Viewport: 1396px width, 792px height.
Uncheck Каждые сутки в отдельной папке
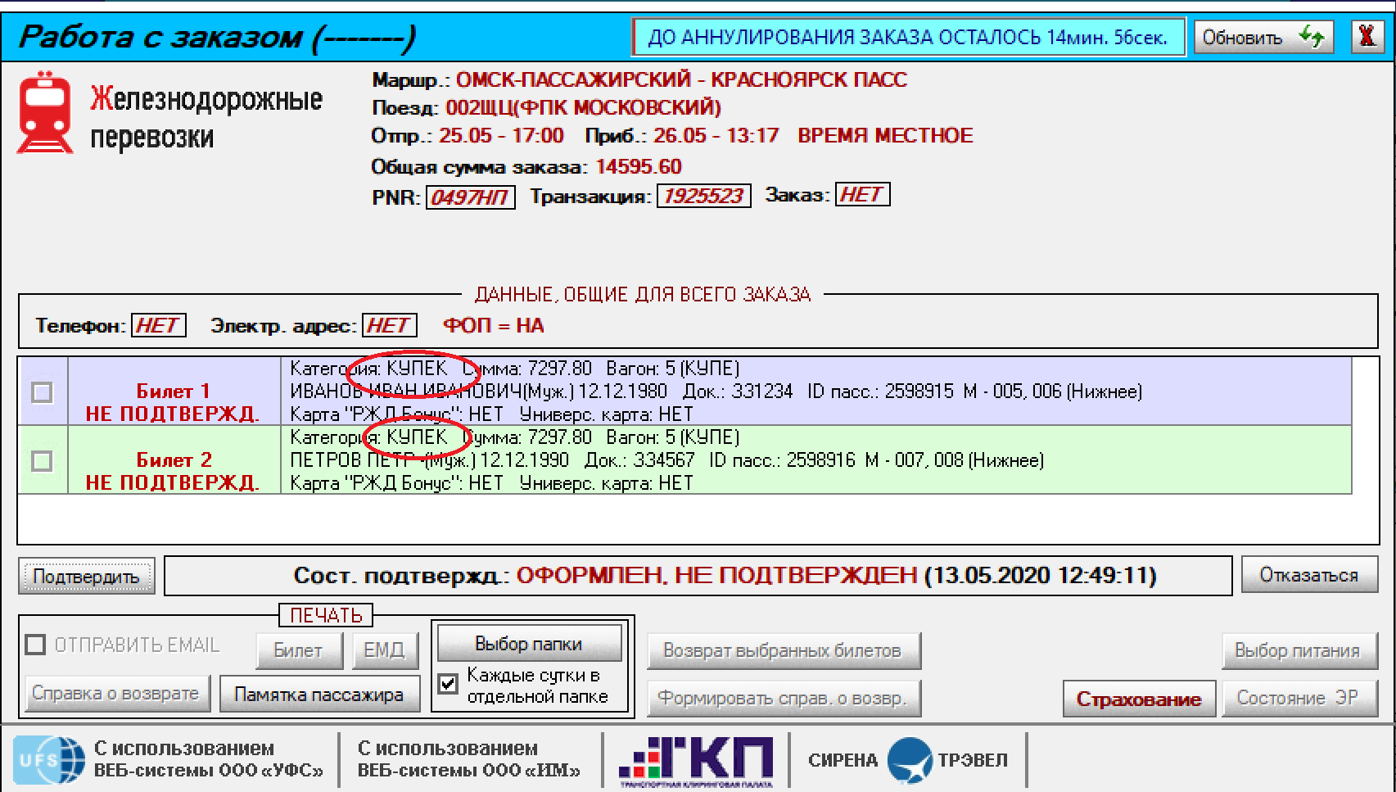click(x=448, y=683)
